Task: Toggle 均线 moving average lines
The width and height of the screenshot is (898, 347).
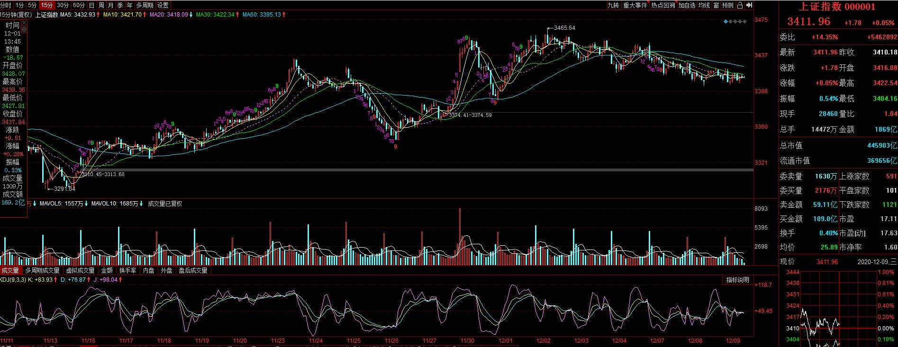Action: pyautogui.click(x=705, y=5)
